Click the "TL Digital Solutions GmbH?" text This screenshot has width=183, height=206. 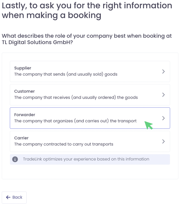[37, 43]
